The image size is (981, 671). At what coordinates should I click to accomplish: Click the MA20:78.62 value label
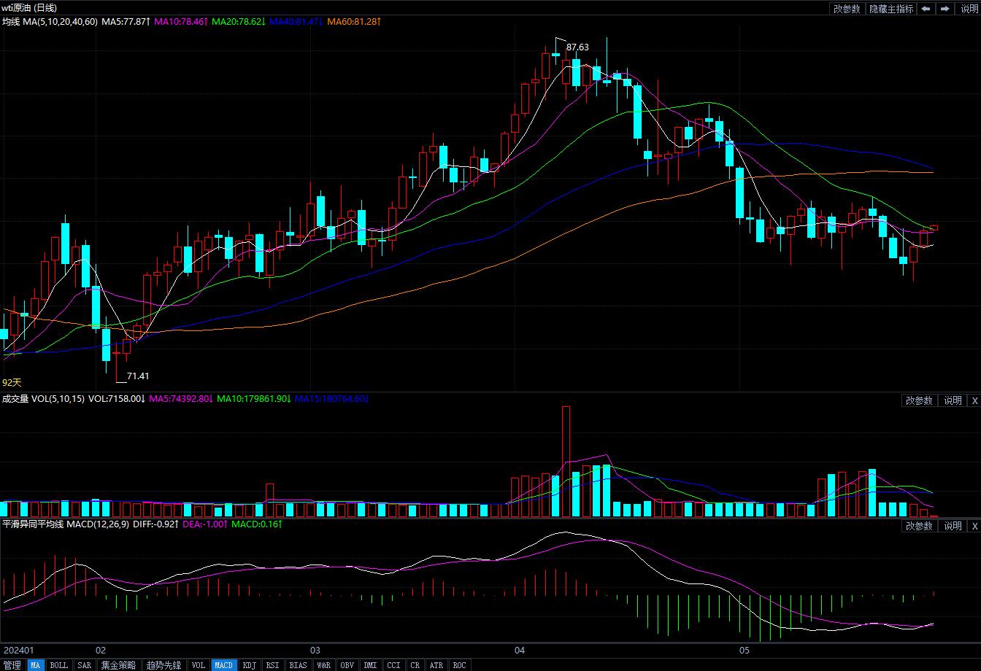pyautogui.click(x=239, y=22)
